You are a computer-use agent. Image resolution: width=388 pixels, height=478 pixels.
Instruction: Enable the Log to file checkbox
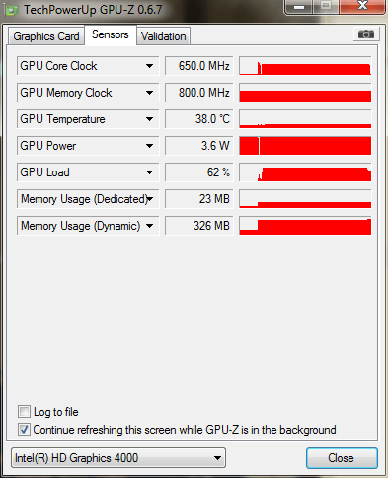24,412
